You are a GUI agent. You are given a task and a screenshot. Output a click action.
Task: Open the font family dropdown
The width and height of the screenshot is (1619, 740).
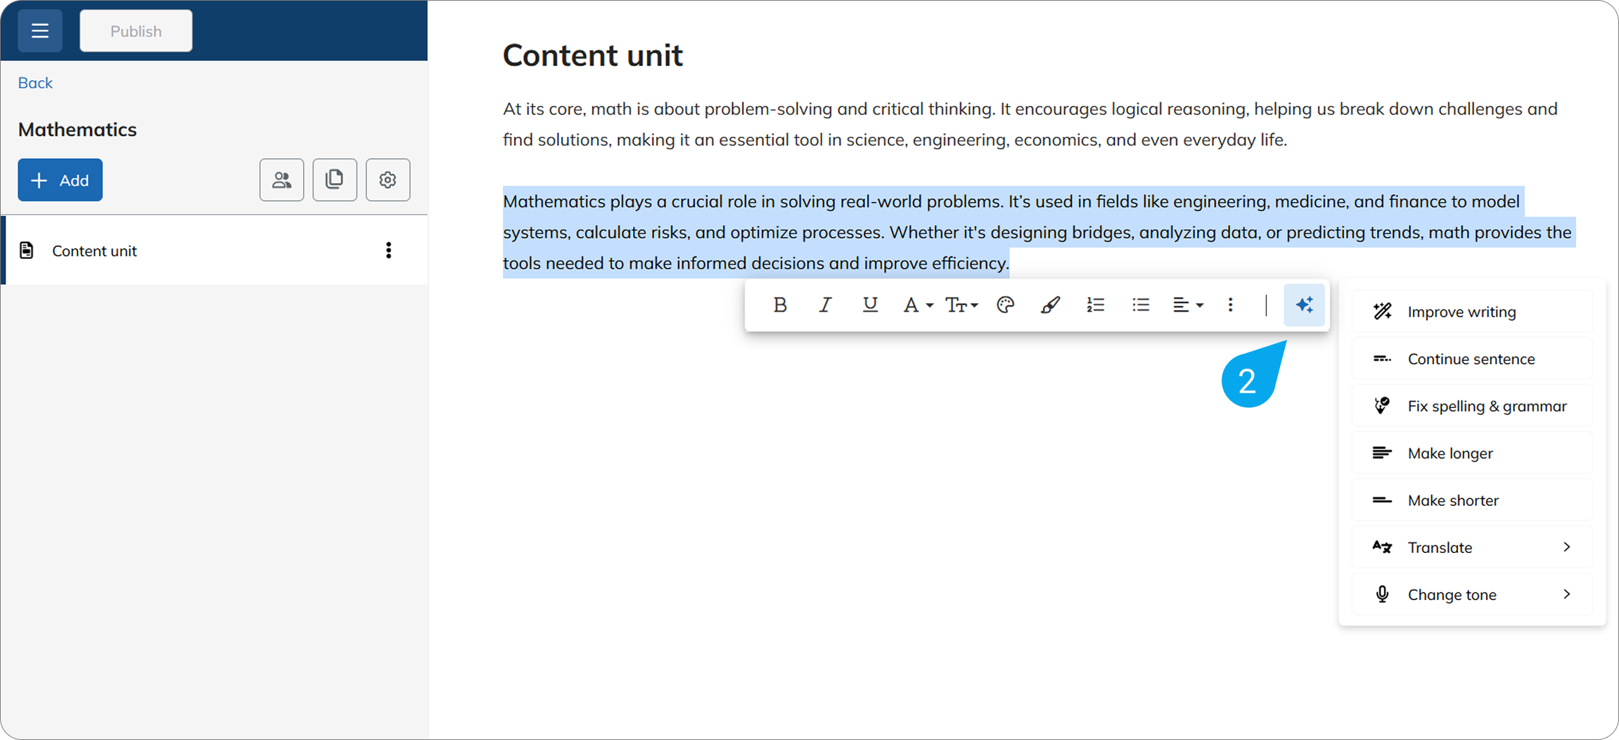tap(918, 305)
